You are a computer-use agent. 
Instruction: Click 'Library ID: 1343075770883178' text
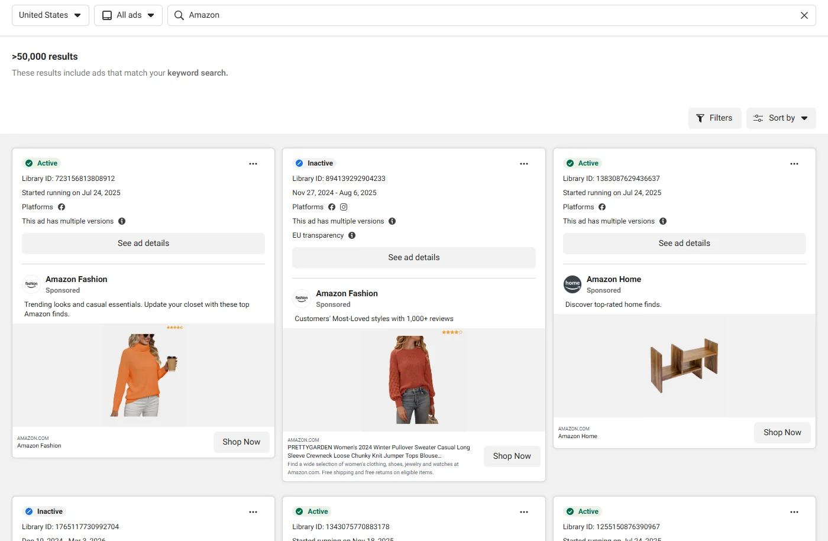tap(341, 527)
